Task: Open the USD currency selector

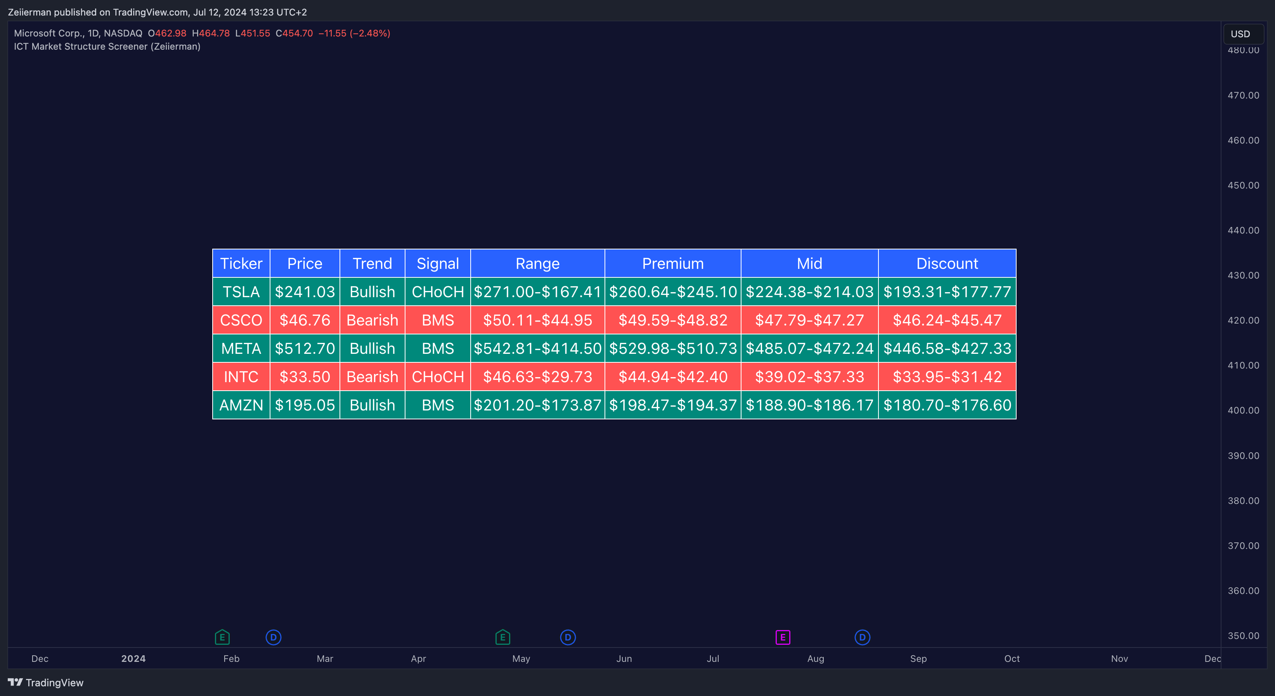Action: [x=1243, y=34]
